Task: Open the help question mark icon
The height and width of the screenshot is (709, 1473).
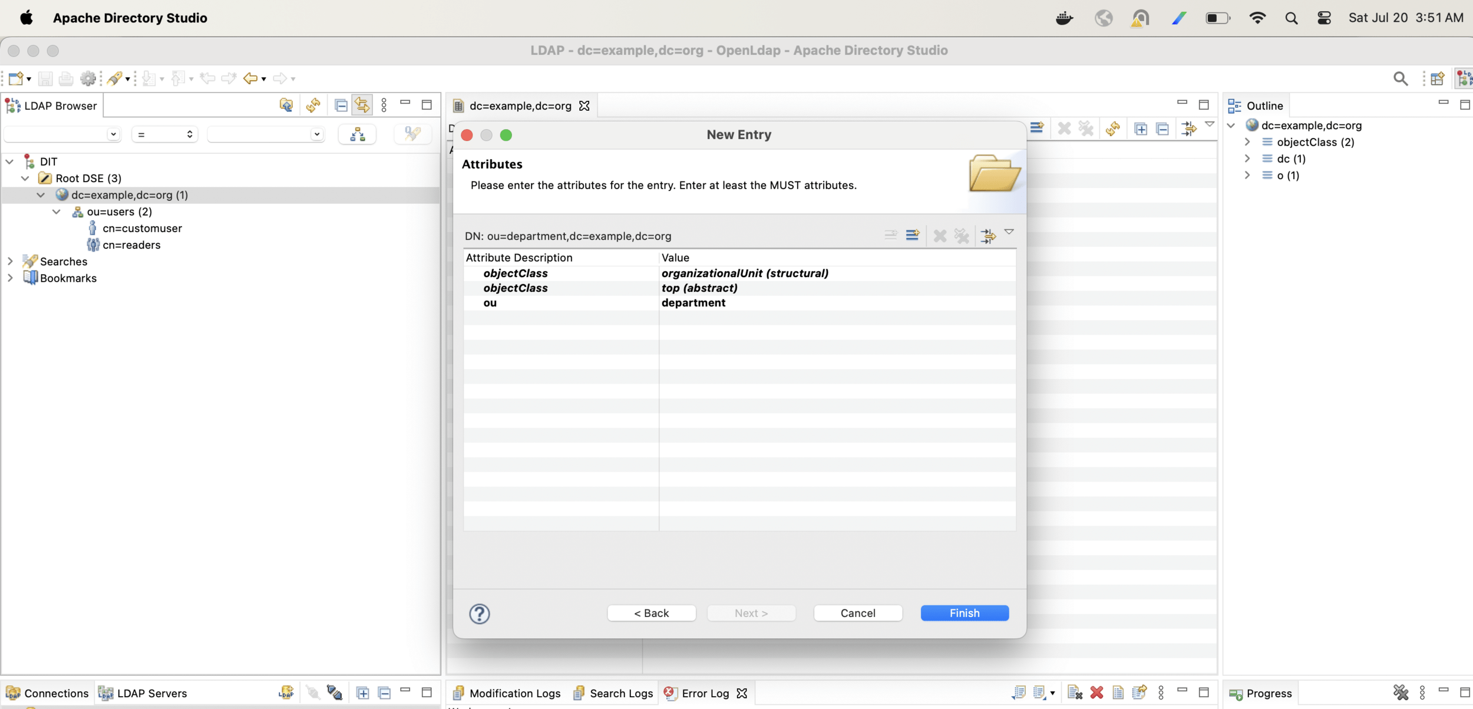Action: pyautogui.click(x=479, y=614)
